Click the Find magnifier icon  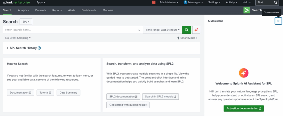[276, 2]
